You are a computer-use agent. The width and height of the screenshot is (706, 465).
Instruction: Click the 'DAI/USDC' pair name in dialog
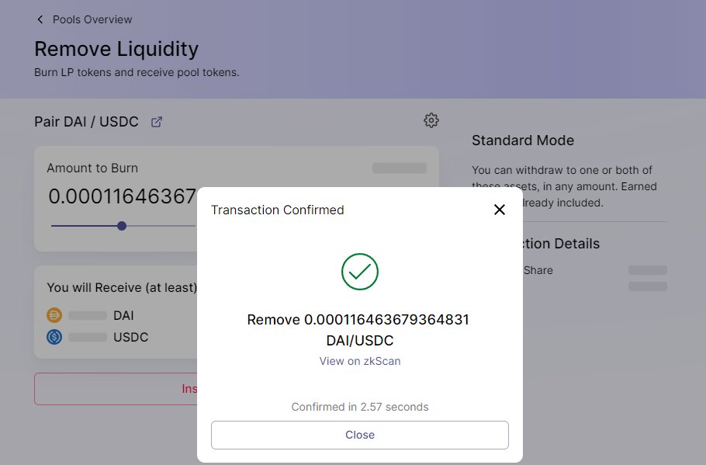(x=360, y=340)
